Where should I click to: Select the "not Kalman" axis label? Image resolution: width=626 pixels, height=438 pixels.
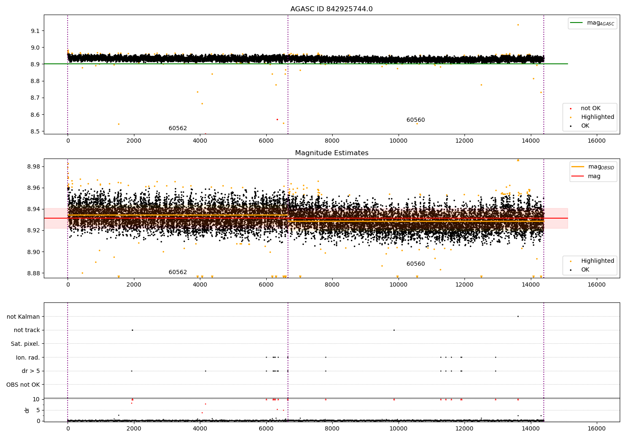click(x=23, y=317)
